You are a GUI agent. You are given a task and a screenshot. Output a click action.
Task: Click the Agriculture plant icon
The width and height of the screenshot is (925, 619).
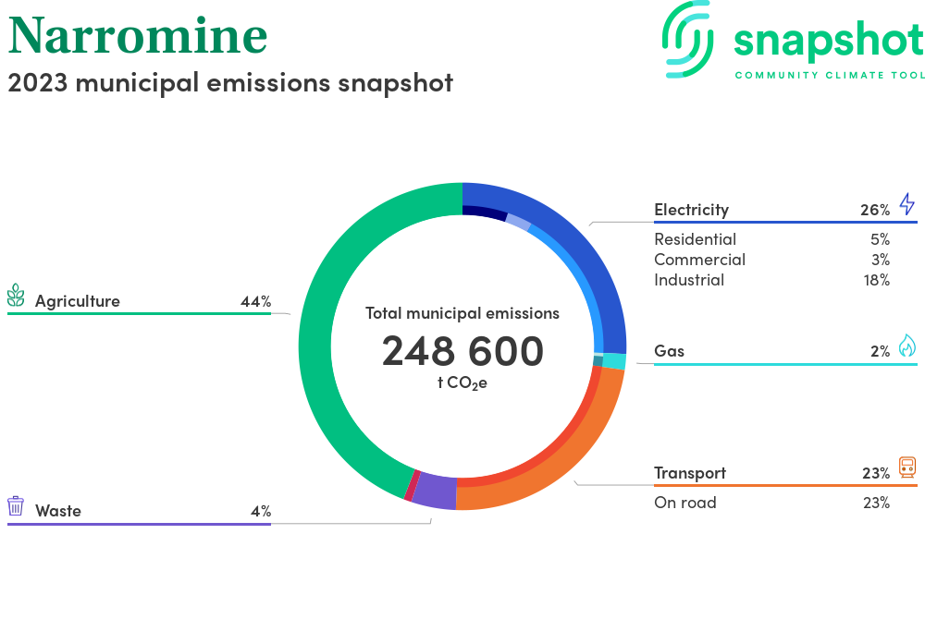16,296
